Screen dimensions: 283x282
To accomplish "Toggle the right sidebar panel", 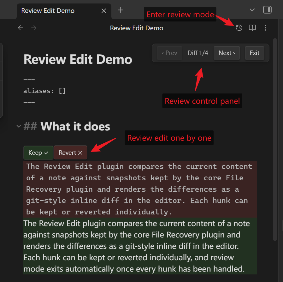I will click(x=267, y=10).
